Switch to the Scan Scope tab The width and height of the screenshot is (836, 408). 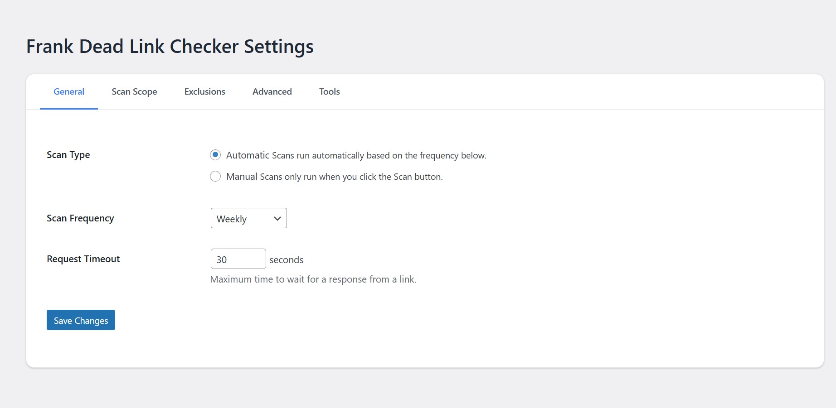click(x=134, y=91)
